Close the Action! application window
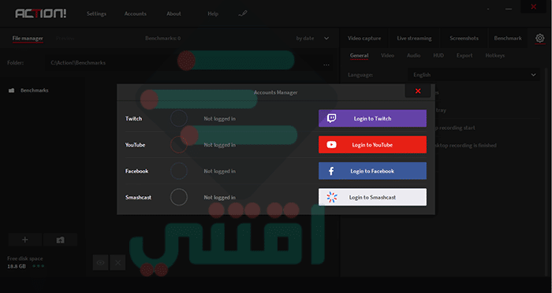 coord(533,7)
